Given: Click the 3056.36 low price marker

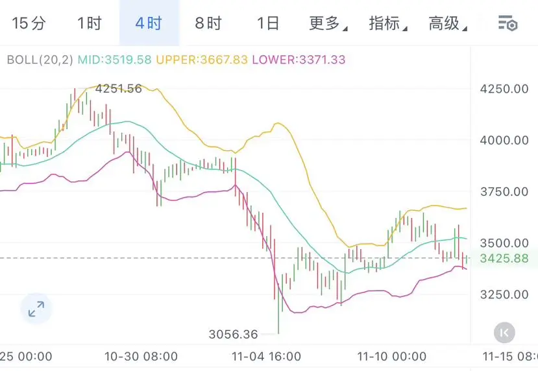Looking at the screenshot, I should click(x=234, y=335).
